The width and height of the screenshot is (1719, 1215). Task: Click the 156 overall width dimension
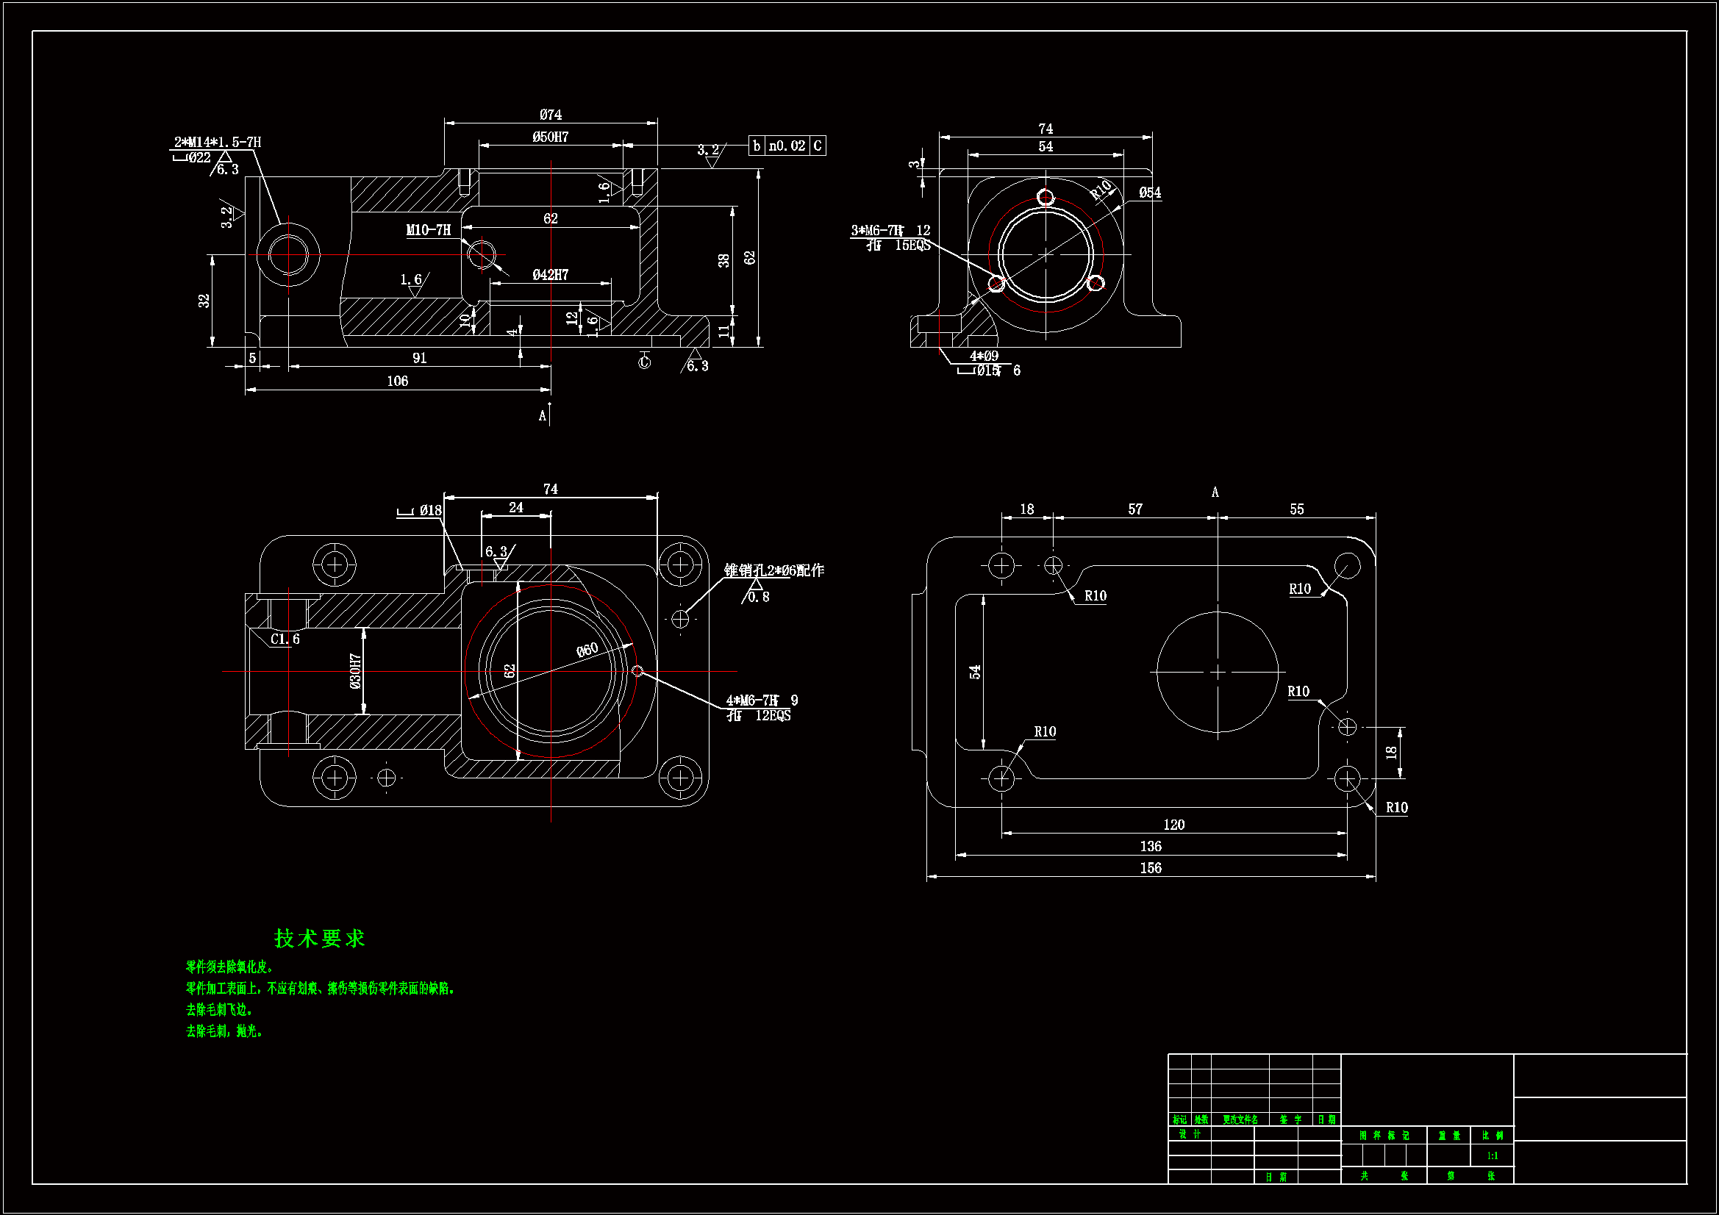[1151, 868]
